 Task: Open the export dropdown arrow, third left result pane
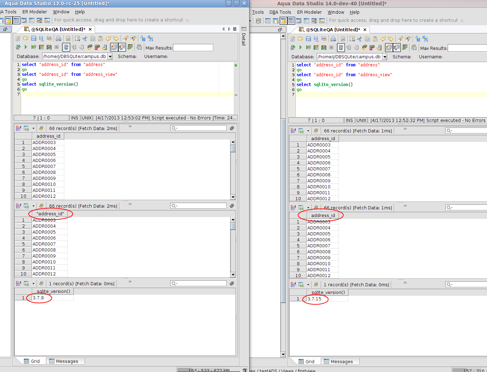pyautogui.click(x=33, y=284)
